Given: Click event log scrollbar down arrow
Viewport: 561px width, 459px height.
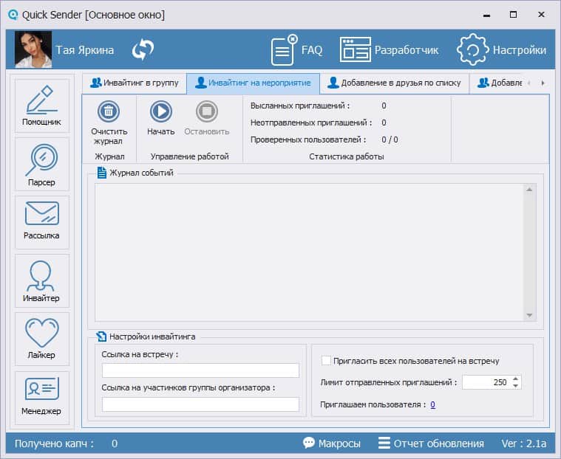Looking at the screenshot, I should coord(529,315).
